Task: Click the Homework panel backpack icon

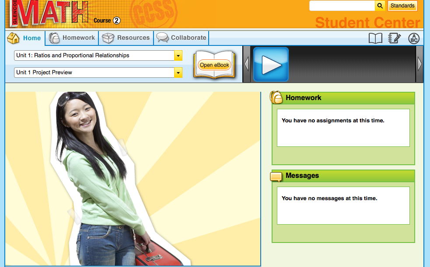Action: click(x=276, y=97)
